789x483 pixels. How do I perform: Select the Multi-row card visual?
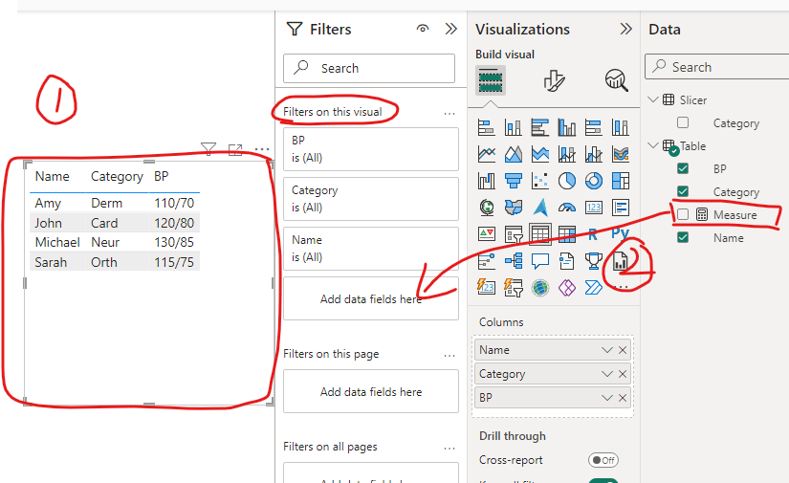coord(621,208)
